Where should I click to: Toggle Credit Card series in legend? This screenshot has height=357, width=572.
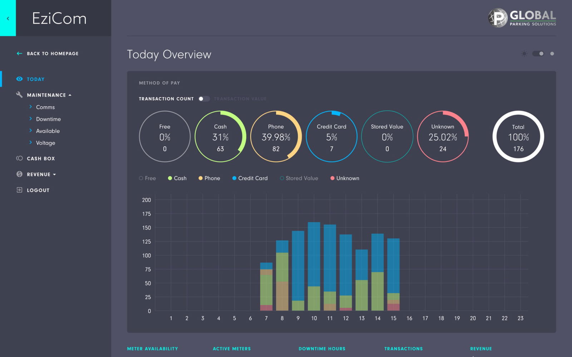250,178
